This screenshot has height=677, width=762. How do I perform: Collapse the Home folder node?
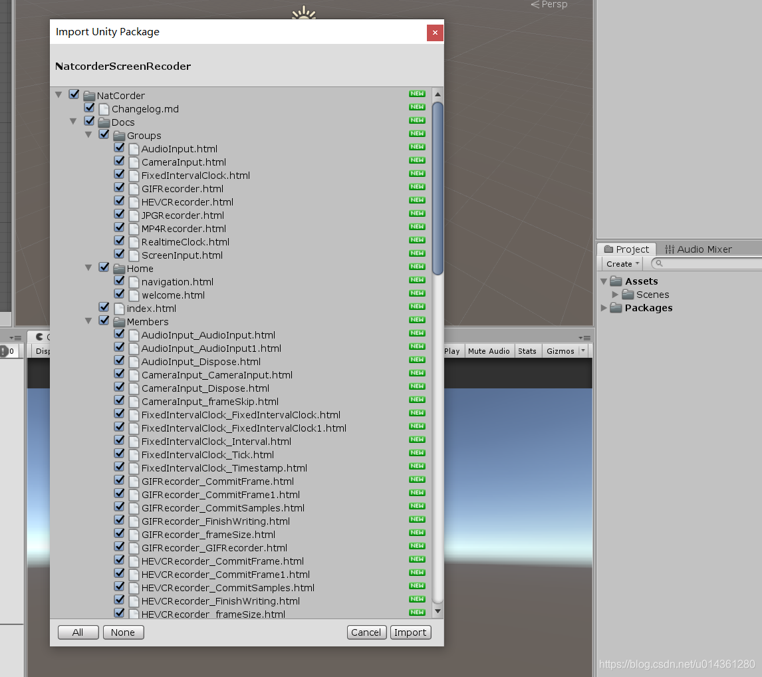pyautogui.click(x=88, y=268)
